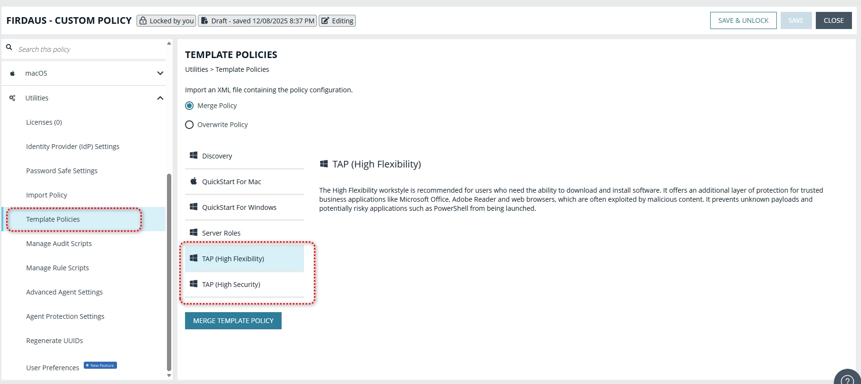Screen dimensions: 861x384
Task: Click the FIRDAUS - CUSTOM POLICY title
Action: point(69,20)
